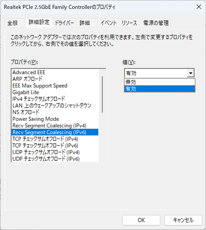Select Gigabit Lite property

(55, 92)
